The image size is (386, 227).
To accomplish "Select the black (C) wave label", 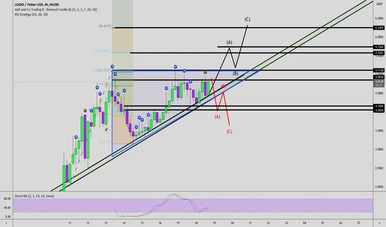I will (x=247, y=19).
